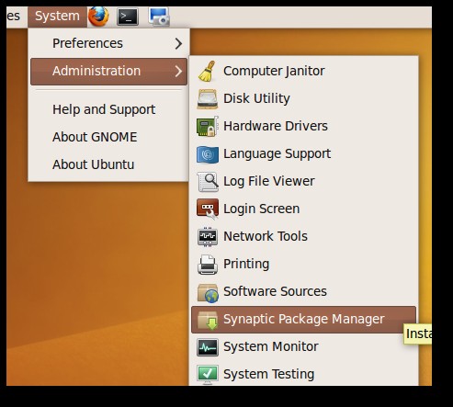Screen dimensions: 453x407
Task: Expand the Preferences submenu
Action: click(108, 43)
